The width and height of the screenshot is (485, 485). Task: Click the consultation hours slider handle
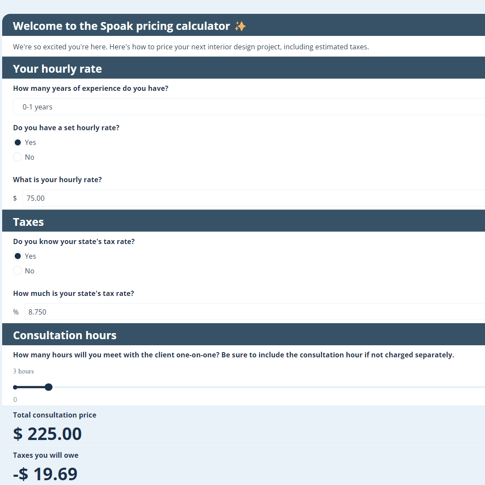pyautogui.click(x=48, y=387)
